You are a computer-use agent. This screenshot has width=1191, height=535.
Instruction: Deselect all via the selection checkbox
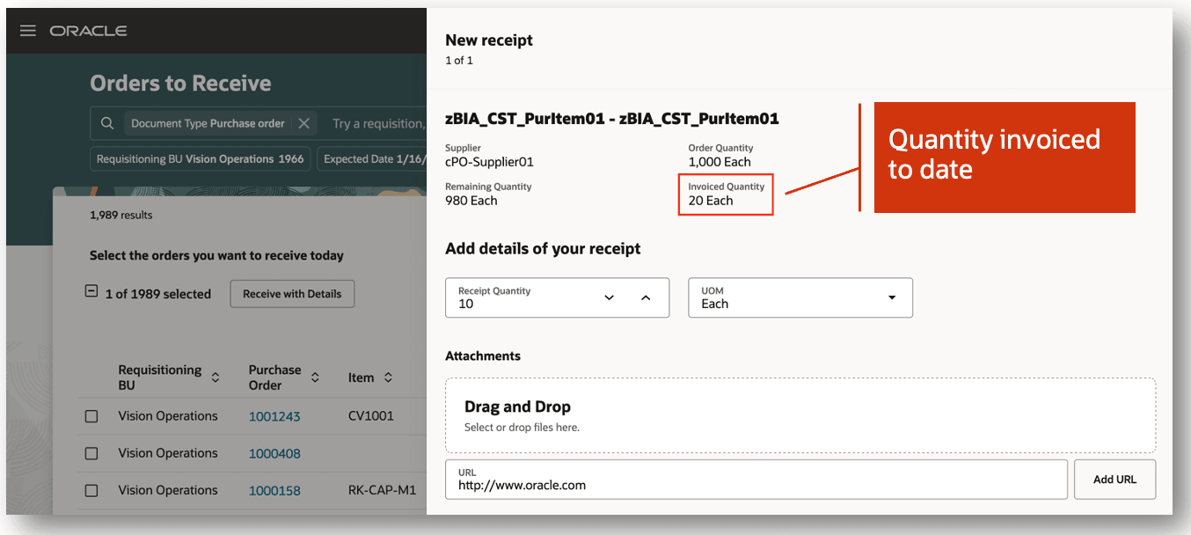coord(91,292)
